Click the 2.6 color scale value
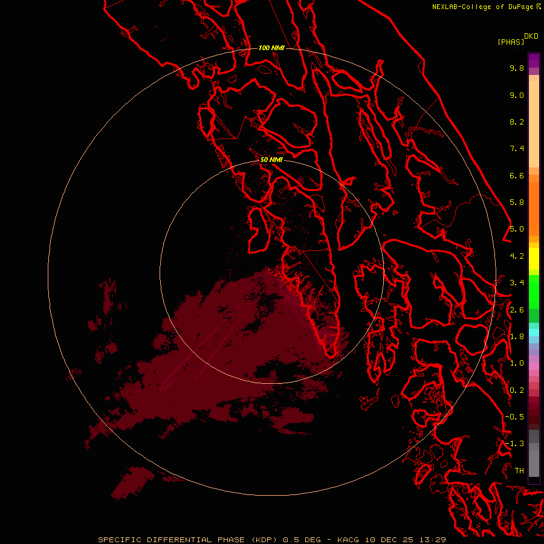544x544 pixels. (517, 310)
